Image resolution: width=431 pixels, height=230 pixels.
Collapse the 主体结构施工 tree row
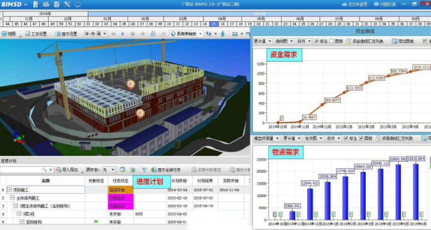(x=12, y=198)
